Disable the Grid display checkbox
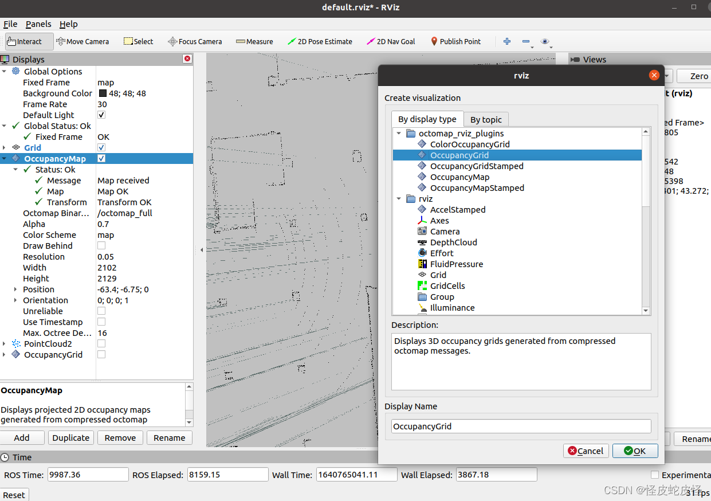711x501 pixels. 101,147
